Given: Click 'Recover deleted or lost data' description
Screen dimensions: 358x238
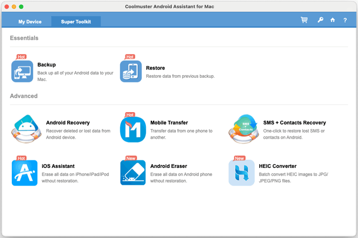Looking at the screenshot, I should click(x=78, y=134).
